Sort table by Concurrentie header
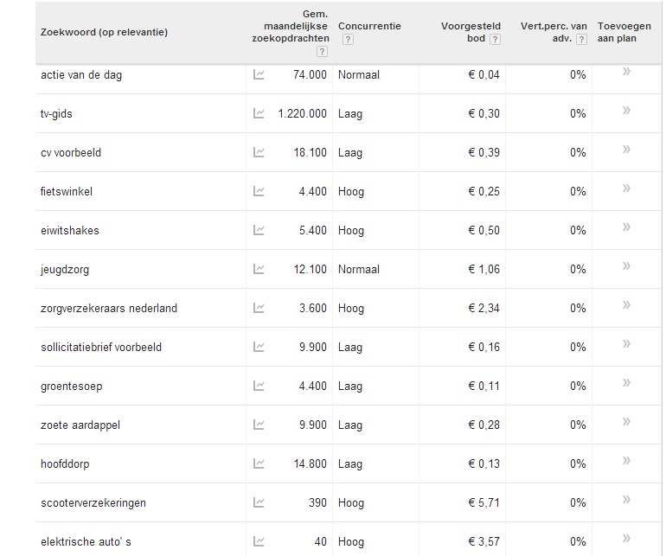The height and width of the screenshot is (556, 666). point(369,26)
